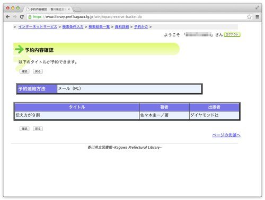
Task: Open 予約かご breadcrumb link
Action: click(141, 26)
